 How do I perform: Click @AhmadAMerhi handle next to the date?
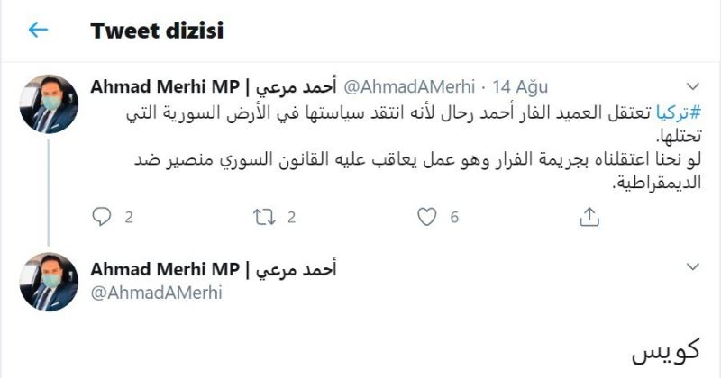pos(410,87)
